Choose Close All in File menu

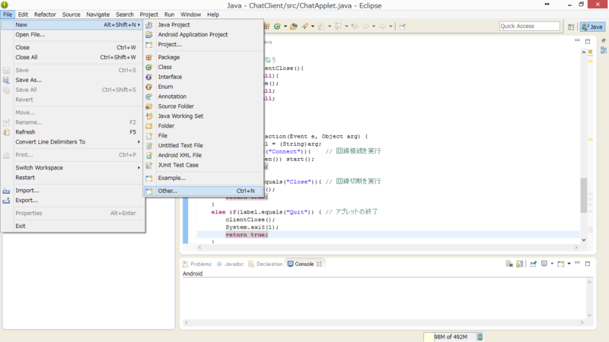click(x=73, y=58)
